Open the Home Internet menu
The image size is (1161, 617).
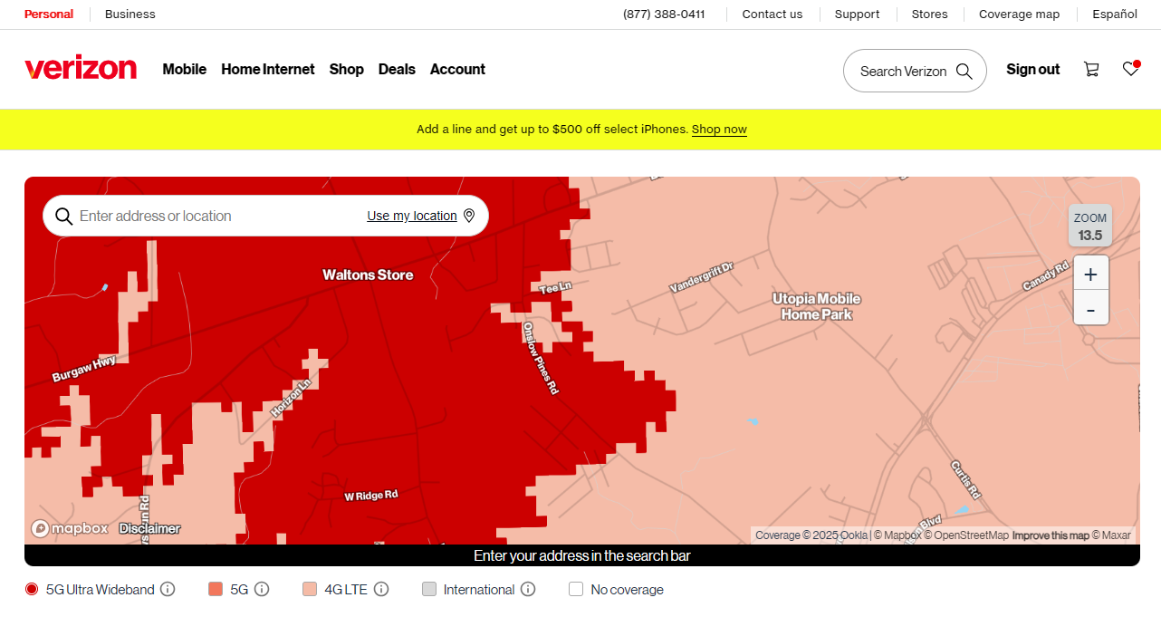click(268, 69)
